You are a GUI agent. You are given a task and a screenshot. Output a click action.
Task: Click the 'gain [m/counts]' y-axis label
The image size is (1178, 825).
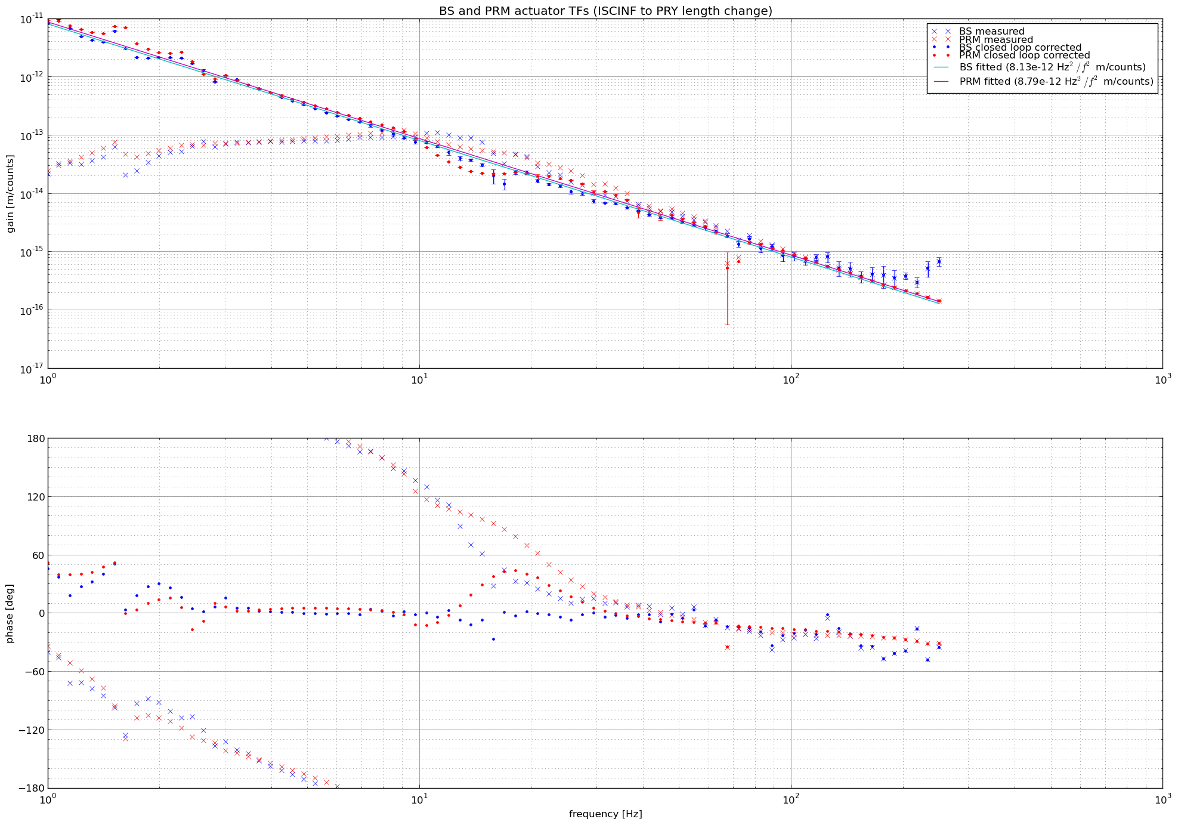10,193
